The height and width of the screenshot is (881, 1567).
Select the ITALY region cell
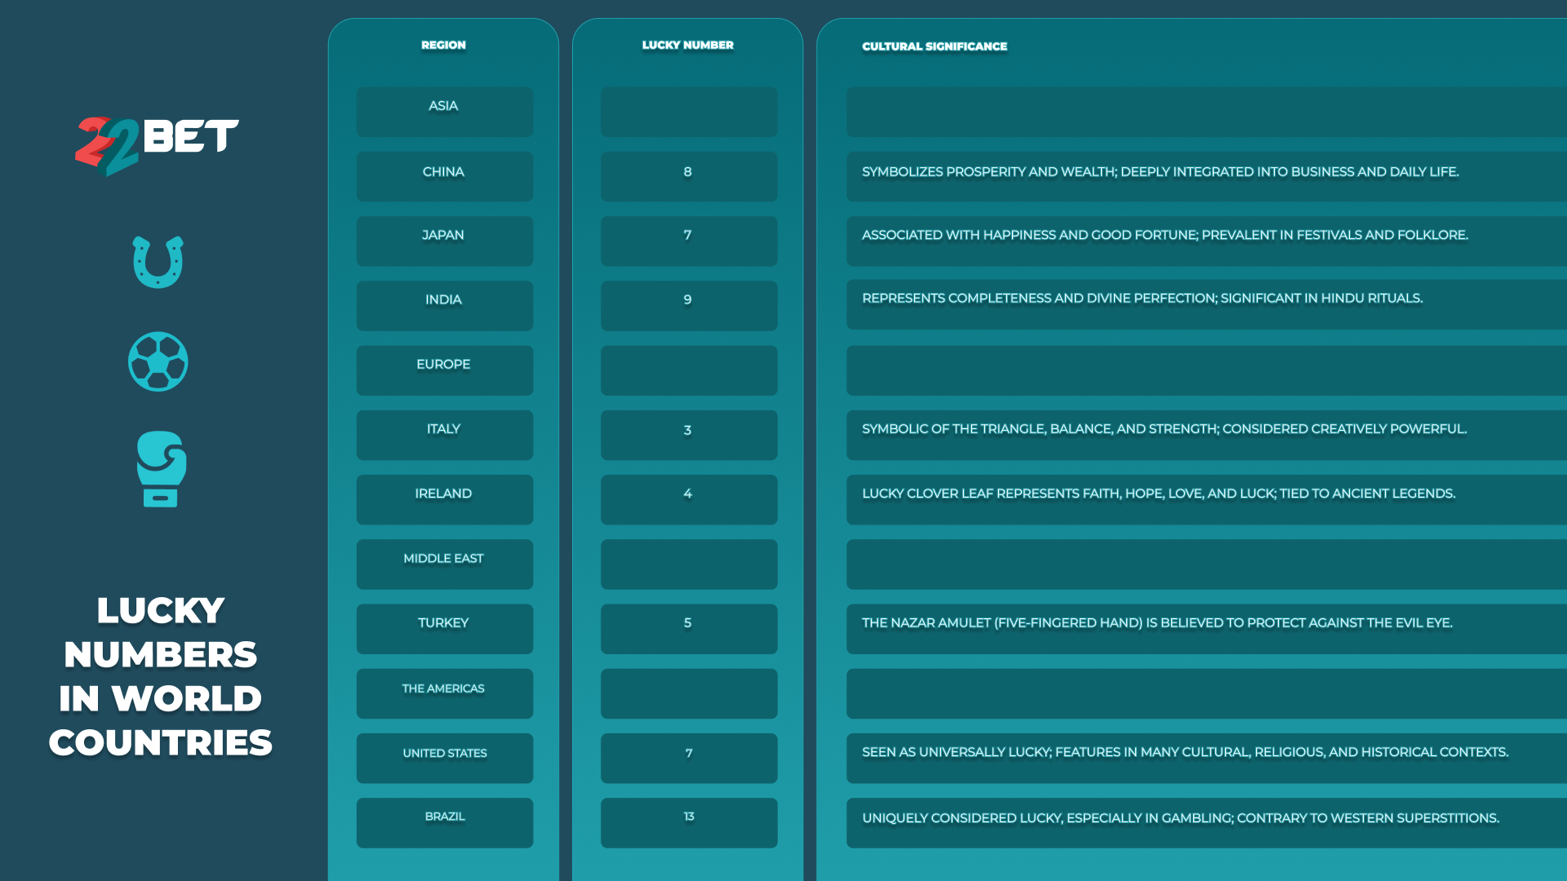[445, 435]
